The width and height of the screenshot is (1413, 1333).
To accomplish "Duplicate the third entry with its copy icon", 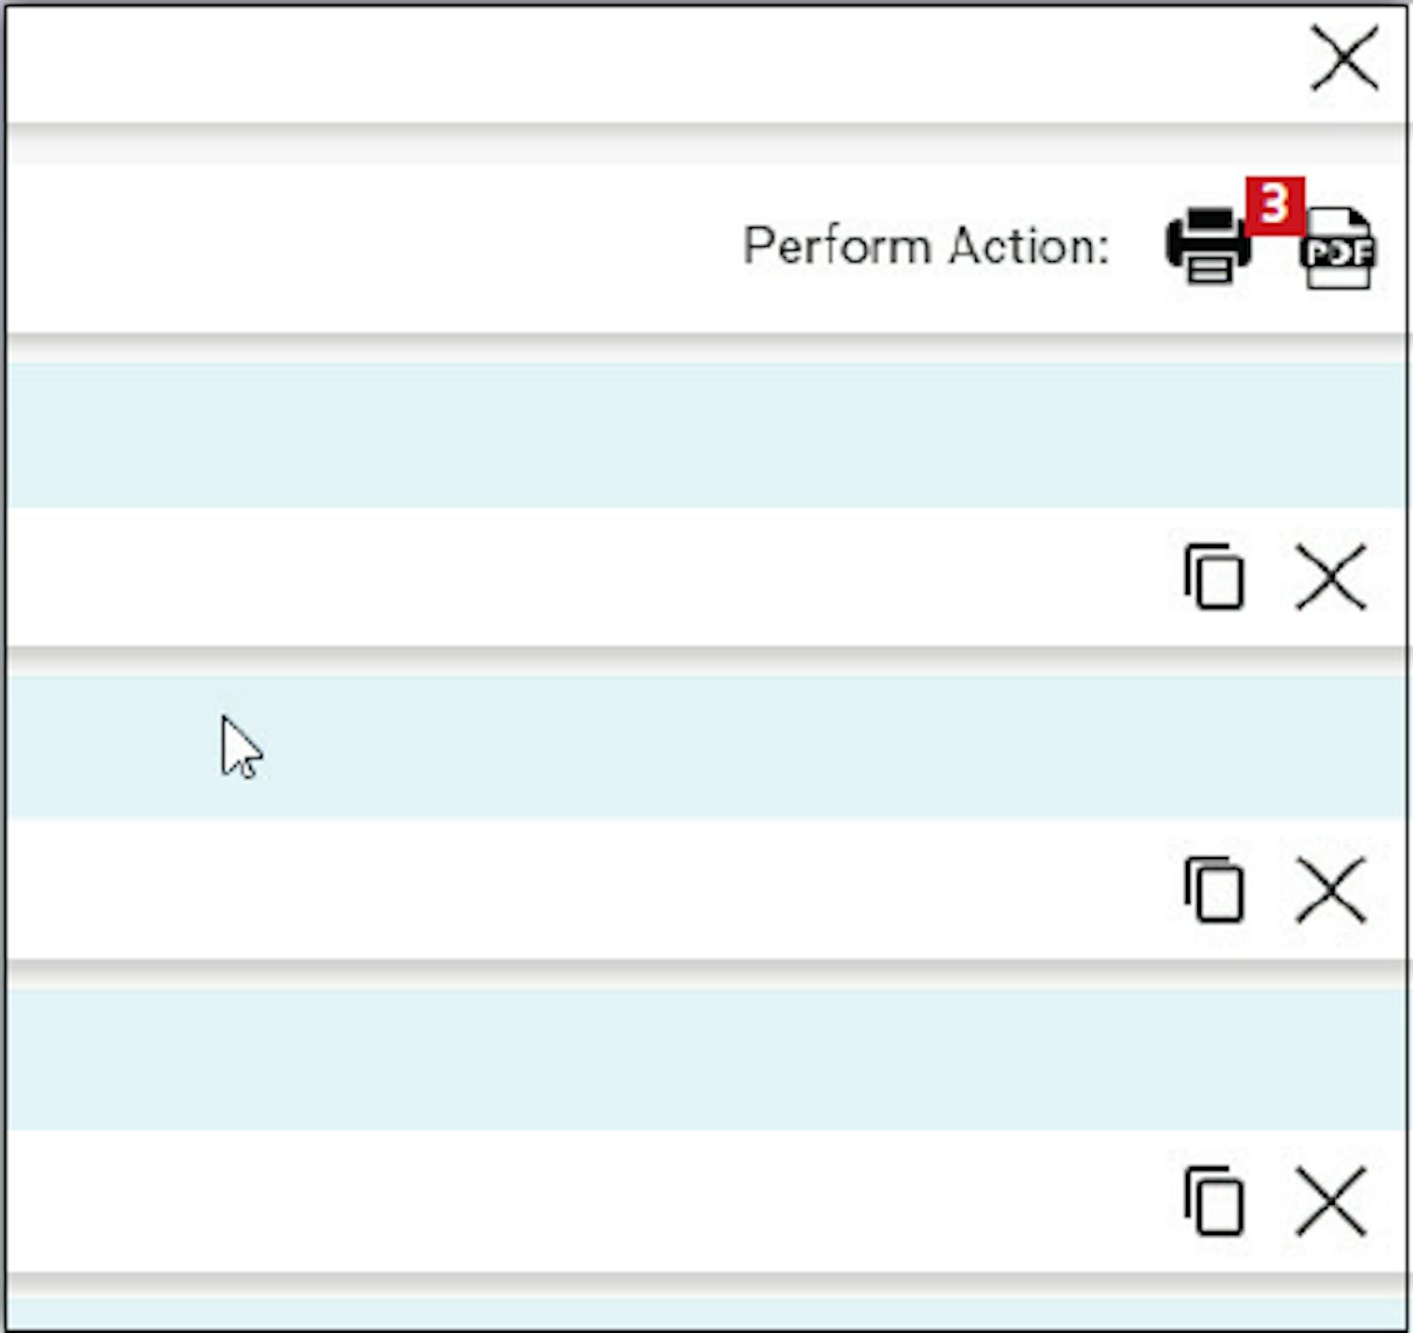I will click(1214, 1201).
